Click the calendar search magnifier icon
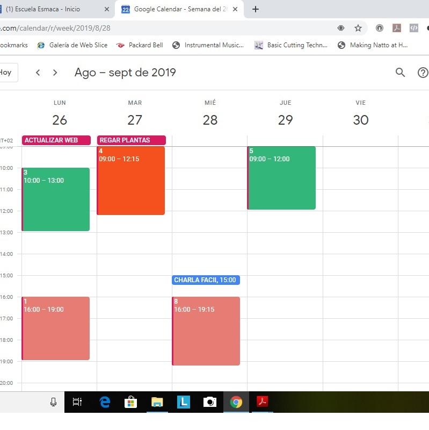429x430 pixels. pos(400,73)
